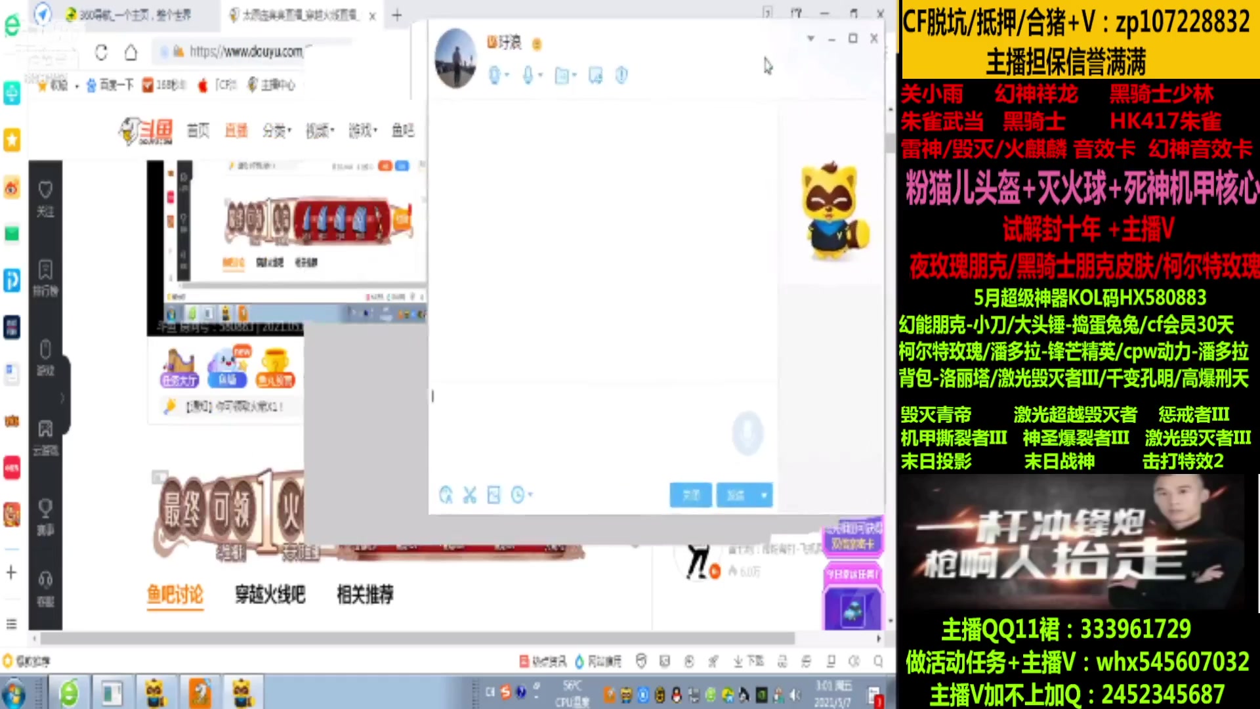Switch to the 360导航 browser tab
1260x709 pixels.
coord(128,14)
